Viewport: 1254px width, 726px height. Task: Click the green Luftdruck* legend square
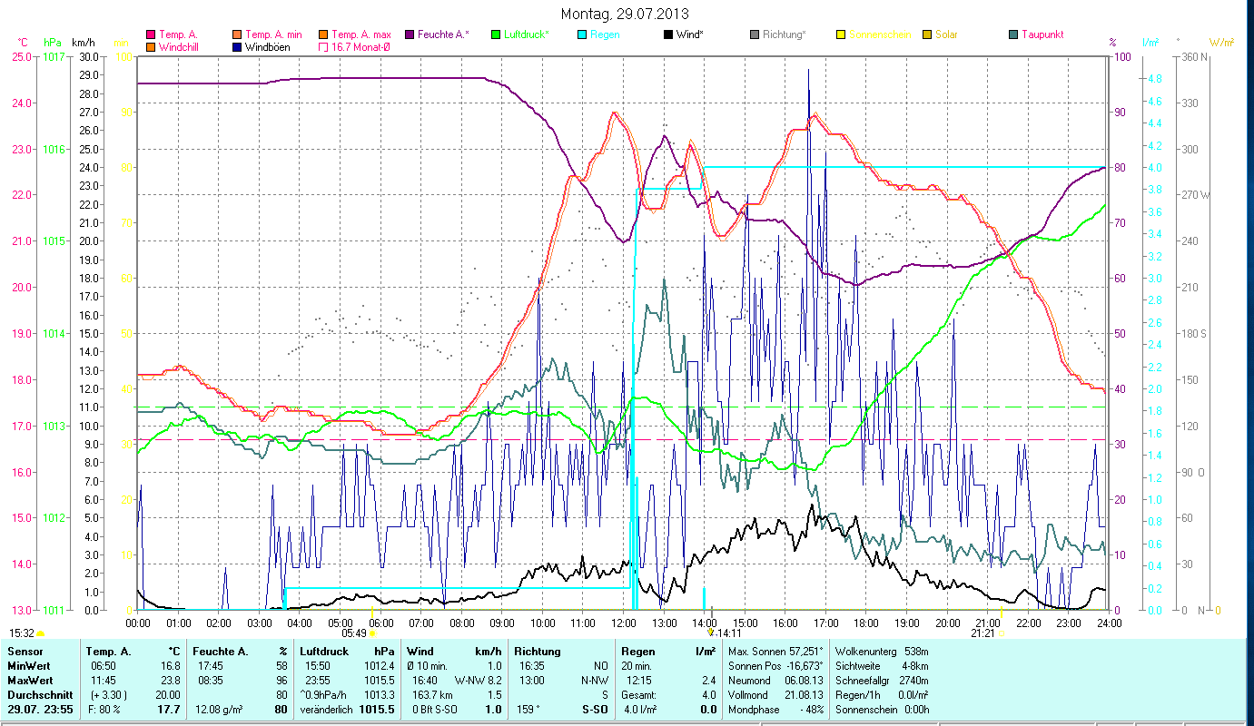[495, 34]
